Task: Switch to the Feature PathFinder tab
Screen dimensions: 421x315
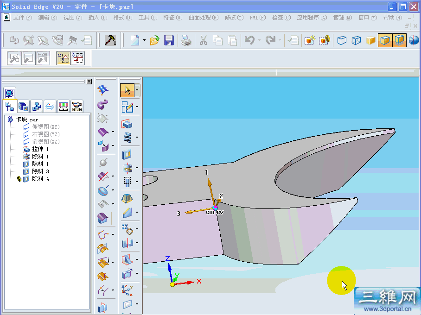Action: pyautogui.click(x=10, y=107)
